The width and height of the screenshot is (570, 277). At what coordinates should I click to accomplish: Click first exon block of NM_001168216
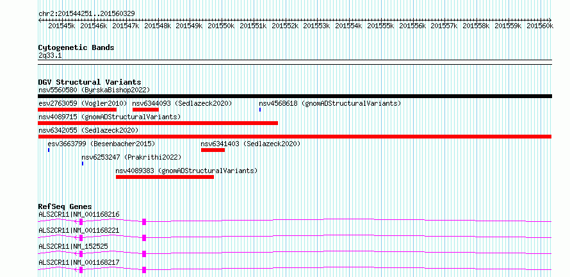(81, 222)
